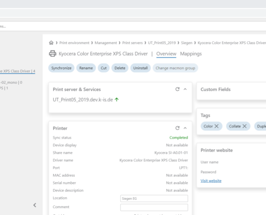The image size is (266, 215).
Task: Click the Location input field
Action: (154, 198)
